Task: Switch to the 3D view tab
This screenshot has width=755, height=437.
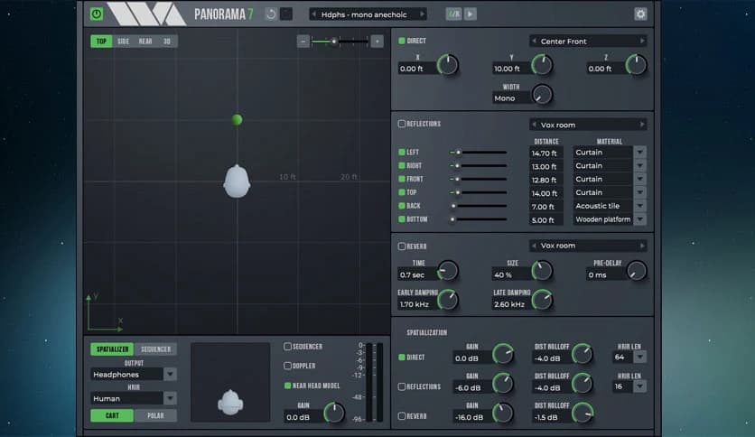Action: coord(166,42)
